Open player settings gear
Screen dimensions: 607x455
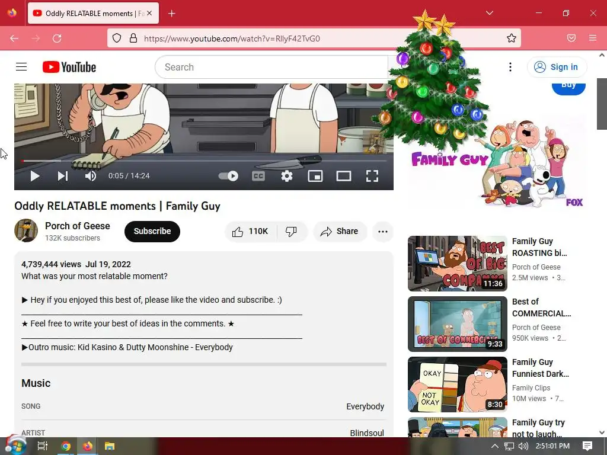tap(287, 176)
